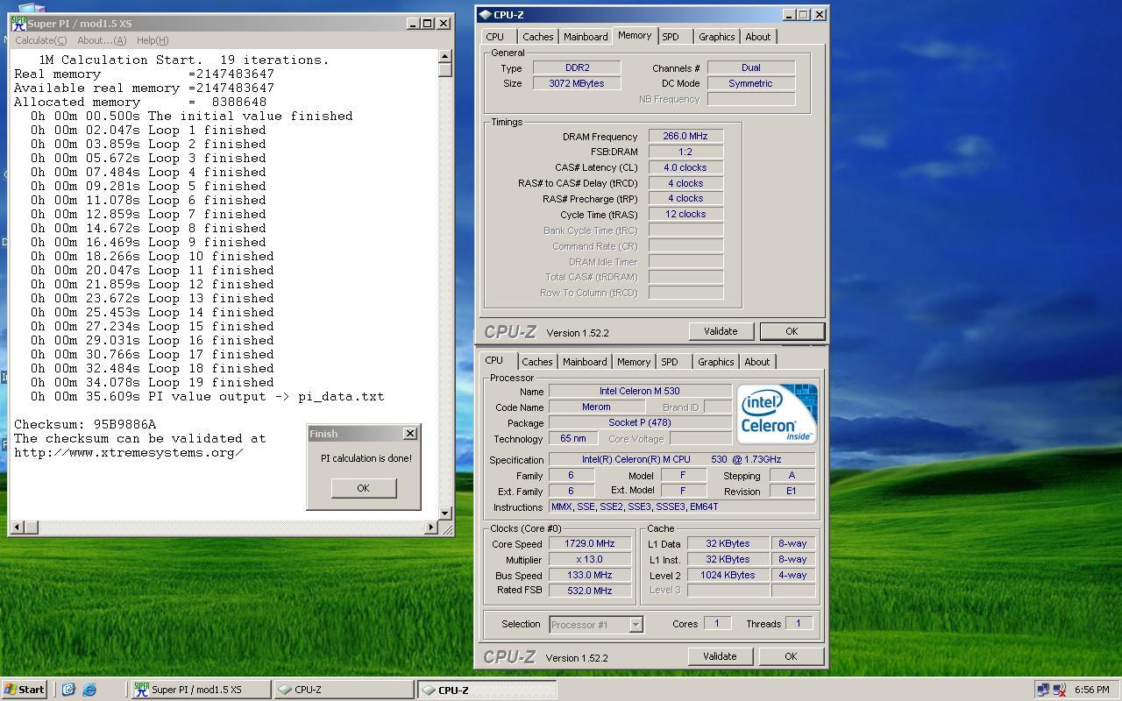Click Super PI vertical scrollbar up arrow
Viewport: 1122px width, 701px height.
(x=445, y=56)
